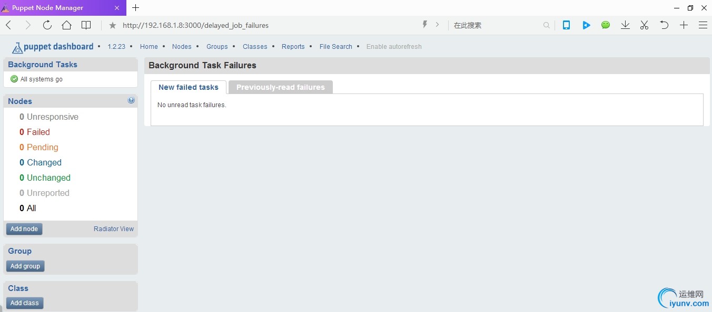Click the puppet dashboard logo

point(53,47)
